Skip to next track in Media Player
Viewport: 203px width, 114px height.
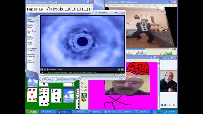pos(56,79)
